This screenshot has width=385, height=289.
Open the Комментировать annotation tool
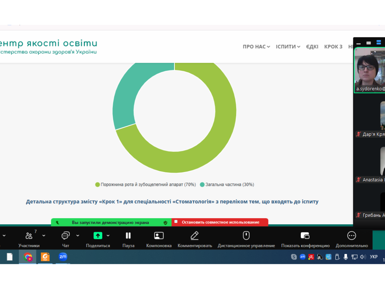pyautogui.click(x=194, y=236)
